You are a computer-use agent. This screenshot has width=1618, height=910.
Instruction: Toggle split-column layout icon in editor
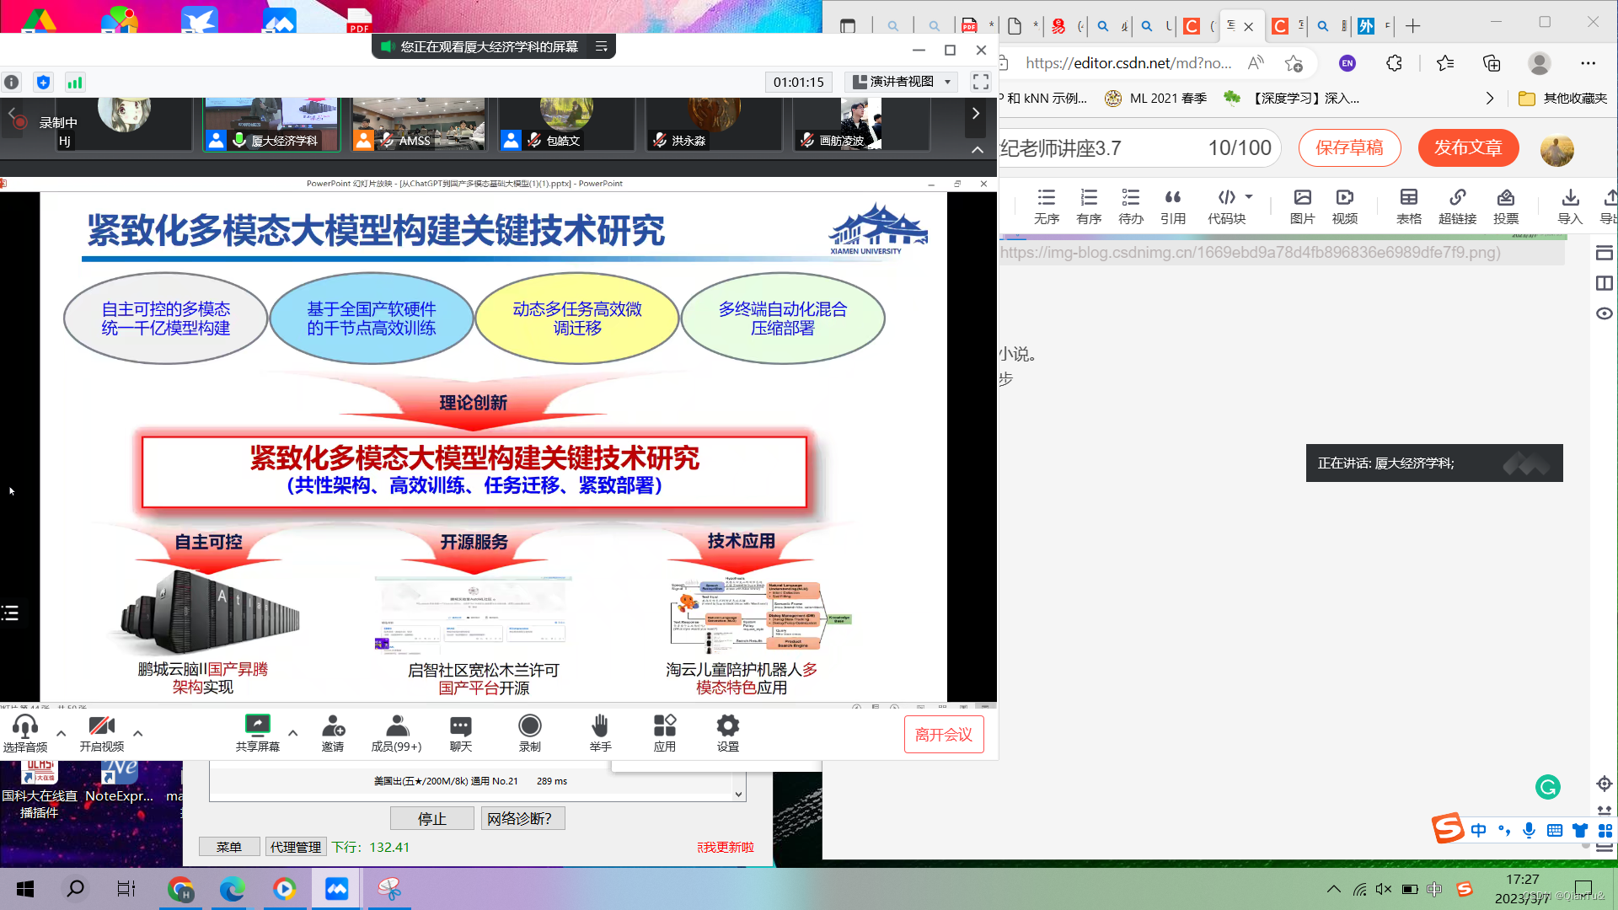click(x=1605, y=283)
